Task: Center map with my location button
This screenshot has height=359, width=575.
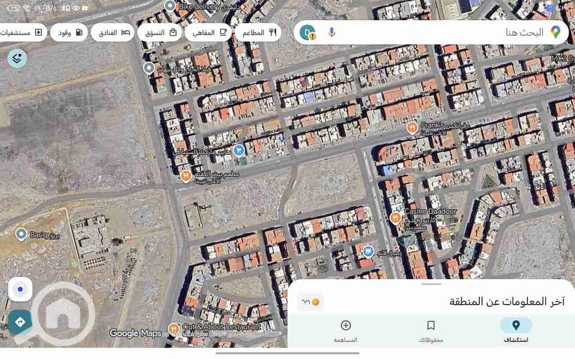Action: (20, 290)
